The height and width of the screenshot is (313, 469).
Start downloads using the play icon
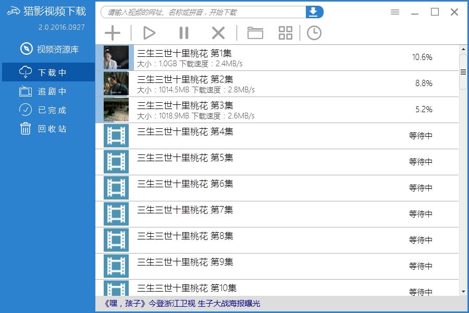150,32
